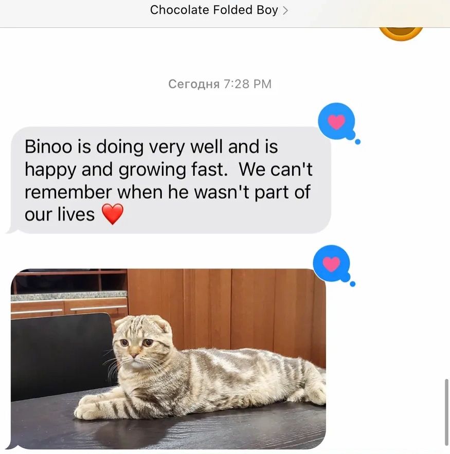Viewport: 450px width, 454px height.
Task: Open the cat photo attachment
Action: click(x=168, y=359)
